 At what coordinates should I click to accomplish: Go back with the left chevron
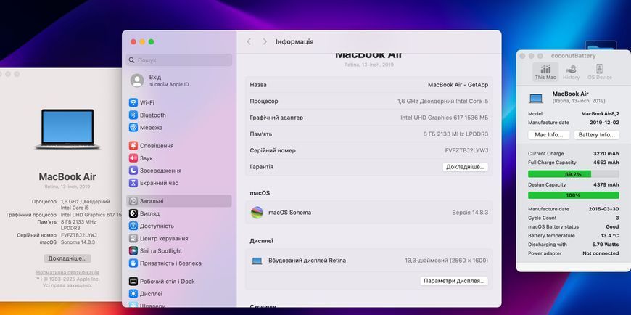(x=249, y=42)
